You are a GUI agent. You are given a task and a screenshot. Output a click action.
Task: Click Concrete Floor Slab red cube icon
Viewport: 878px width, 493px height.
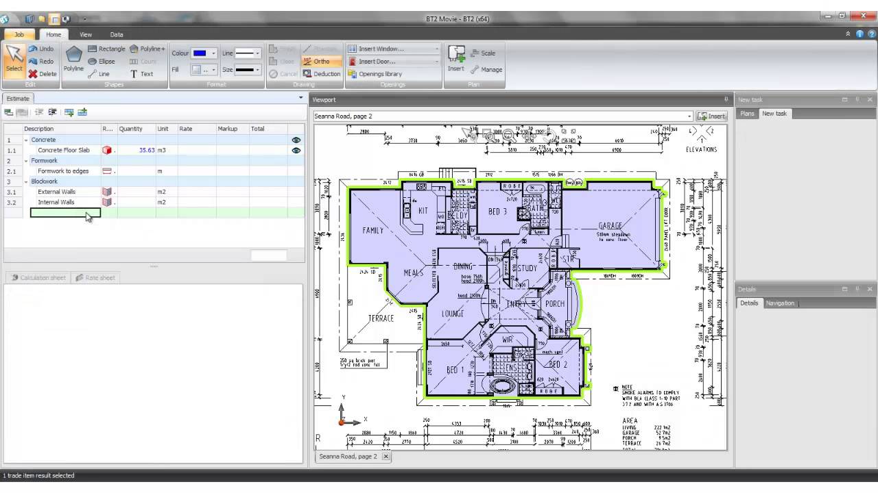click(106, 150)
